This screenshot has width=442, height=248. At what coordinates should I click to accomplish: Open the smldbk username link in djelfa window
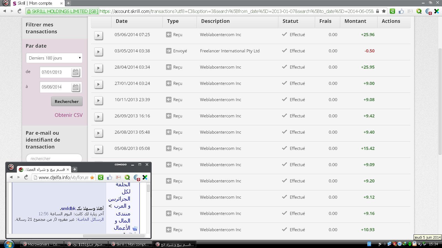(68, 209)
